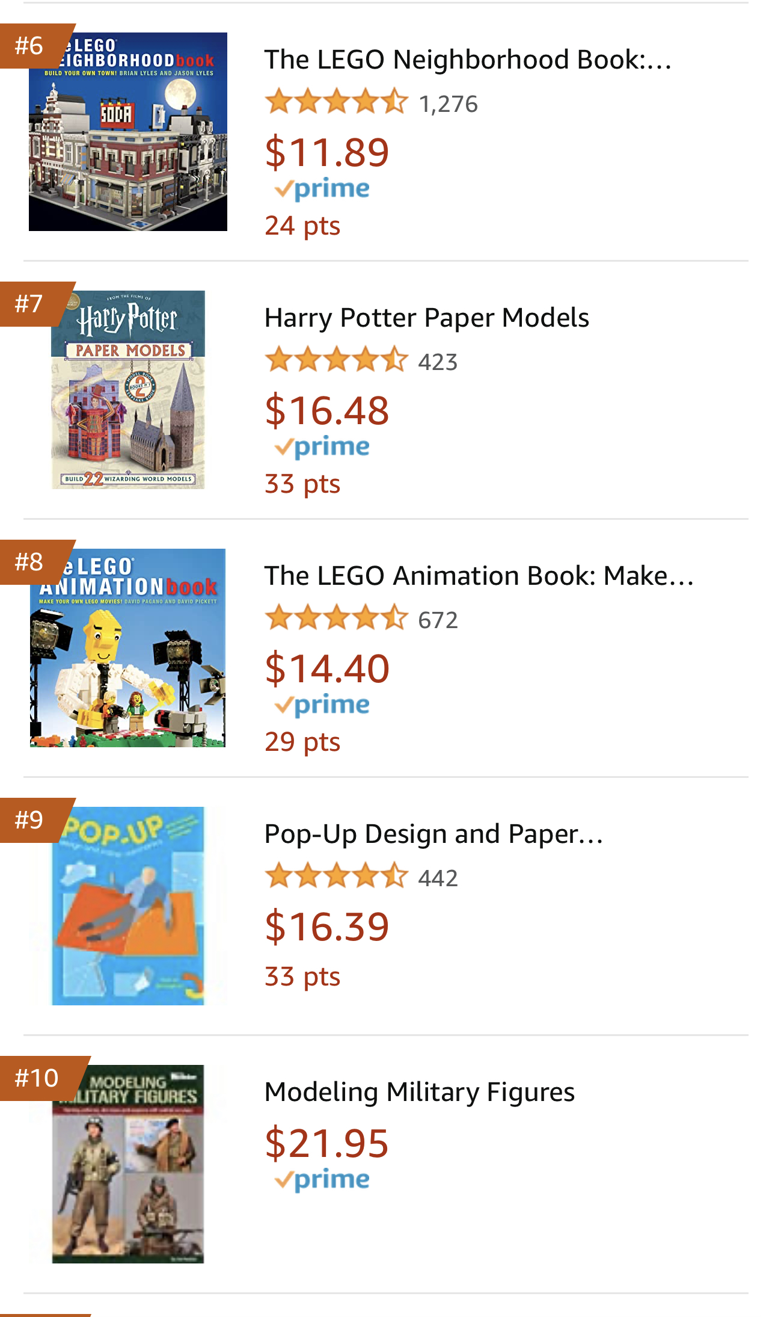Screen dimensions: 772x1317
Task: Select the $21.95 price
Action: click(327, 1143)
